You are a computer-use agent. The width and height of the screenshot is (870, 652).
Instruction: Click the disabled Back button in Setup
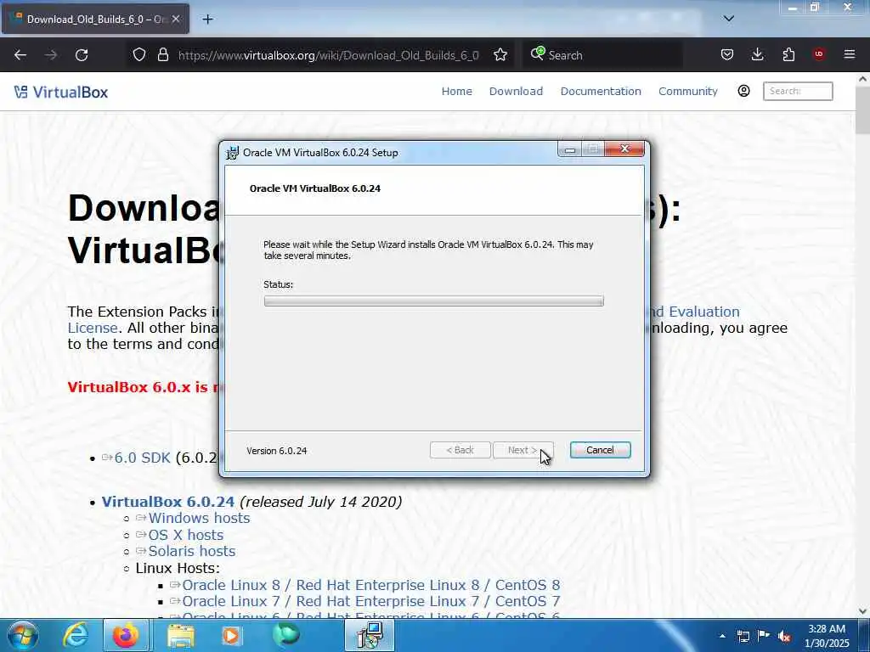[x=460, y=450]
